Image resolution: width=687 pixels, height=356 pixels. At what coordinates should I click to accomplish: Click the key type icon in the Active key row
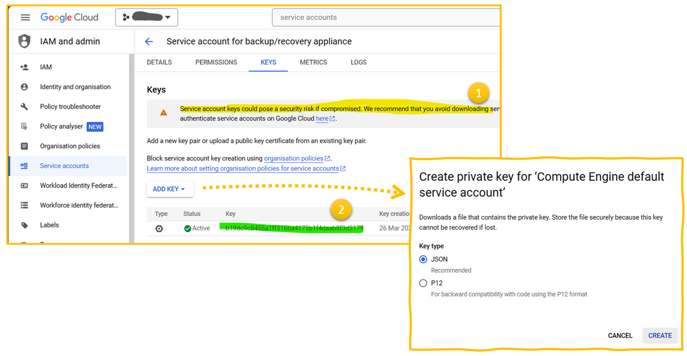coord(159,228)
